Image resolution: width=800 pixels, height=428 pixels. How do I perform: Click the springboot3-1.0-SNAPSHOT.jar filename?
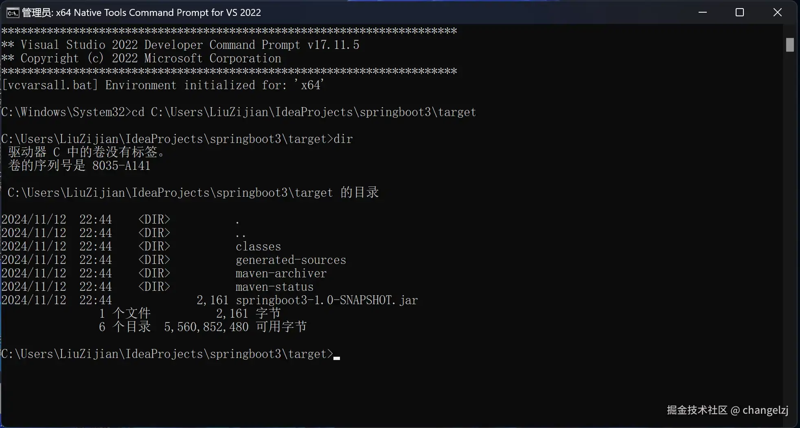[327, 300]
